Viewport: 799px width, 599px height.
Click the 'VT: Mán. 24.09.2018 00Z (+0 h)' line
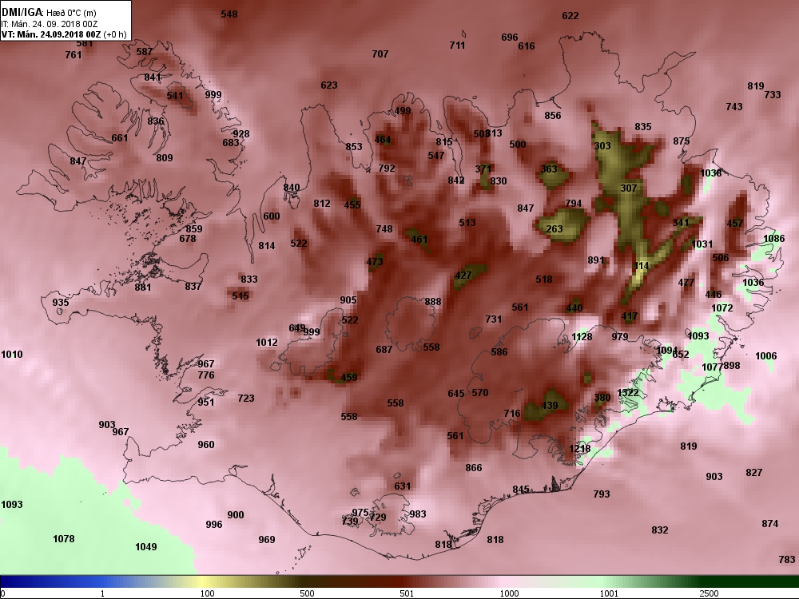[x=64, y=34]
